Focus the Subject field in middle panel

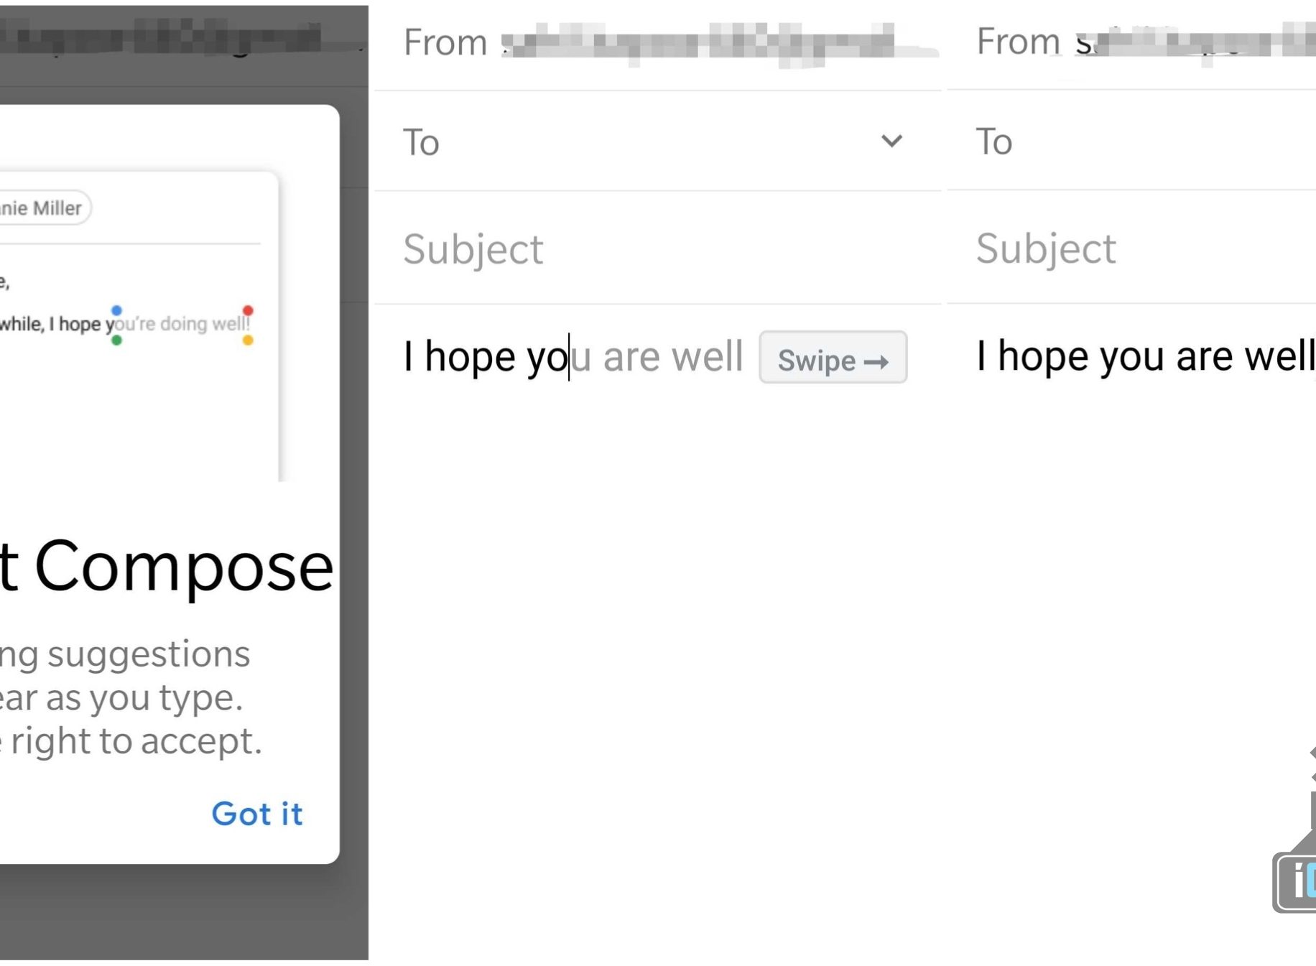(x=647, y=249)
